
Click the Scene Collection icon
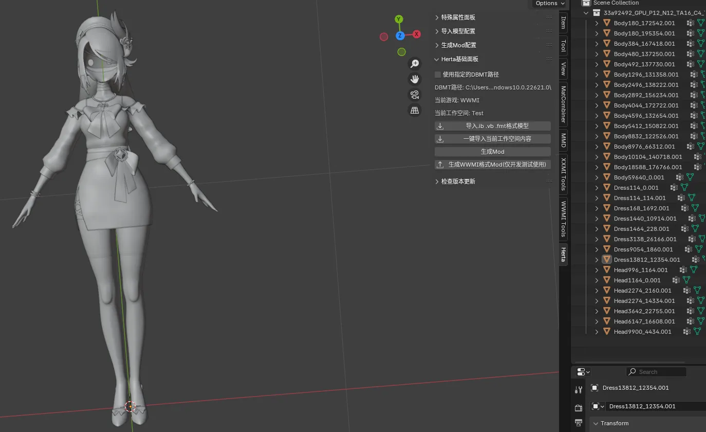[586, 3]
